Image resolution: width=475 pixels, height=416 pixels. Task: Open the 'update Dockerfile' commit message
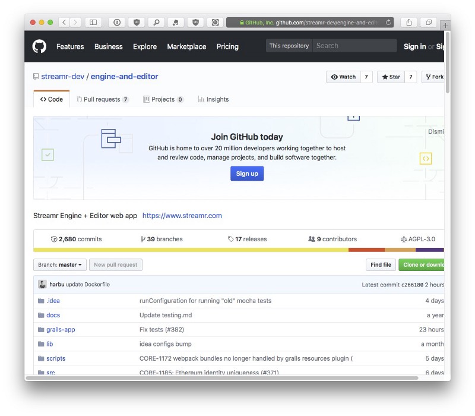pos(88,285)
